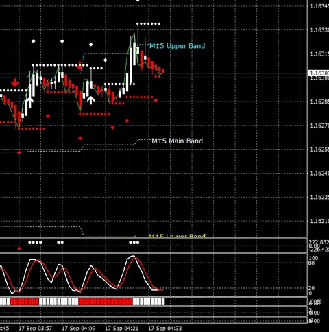Select the M15 Lower Band label
This screenshot has width=329, height=332.
tap(177, 236)
